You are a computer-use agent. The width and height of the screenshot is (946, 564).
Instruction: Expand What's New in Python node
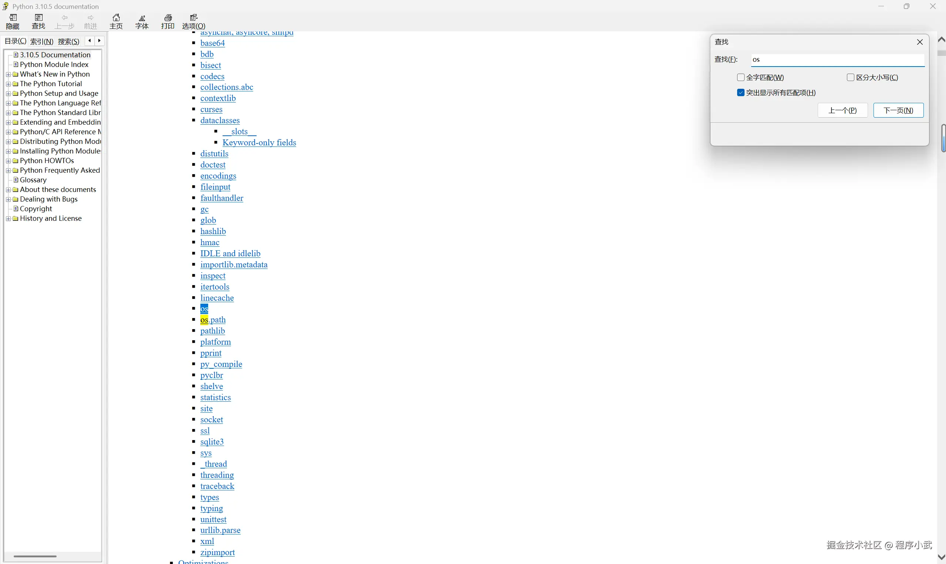[9, 74]
